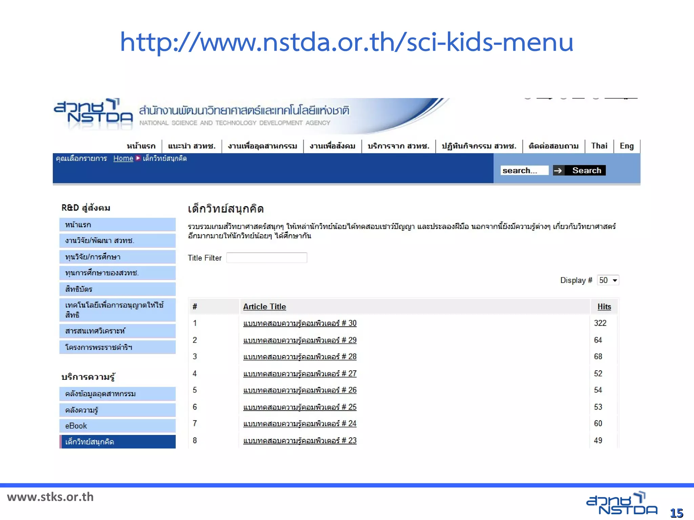Click the Title Filter input box
Screen dimensions: 694x520
[x=267, y=258]
